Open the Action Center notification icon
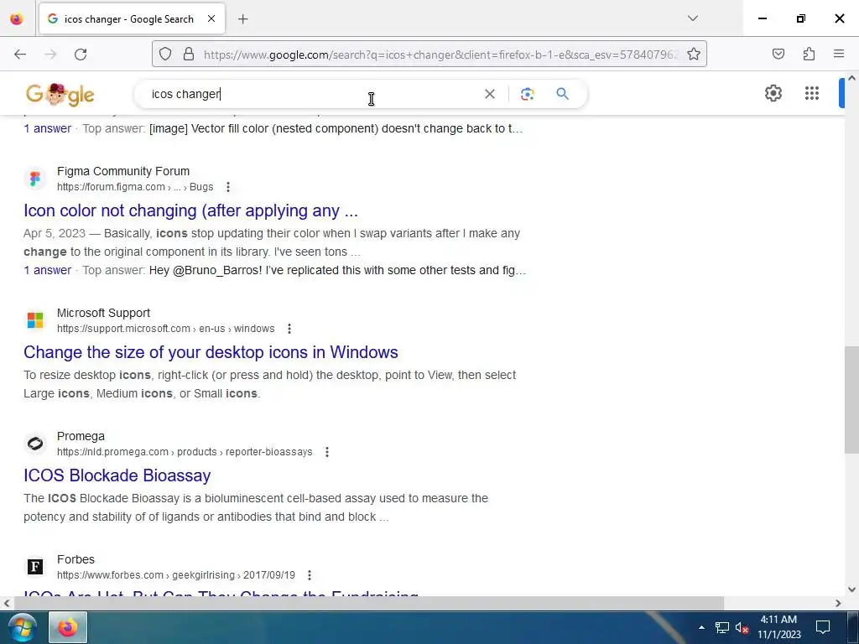This screenshot has width=859, height=644. (823, 627)
